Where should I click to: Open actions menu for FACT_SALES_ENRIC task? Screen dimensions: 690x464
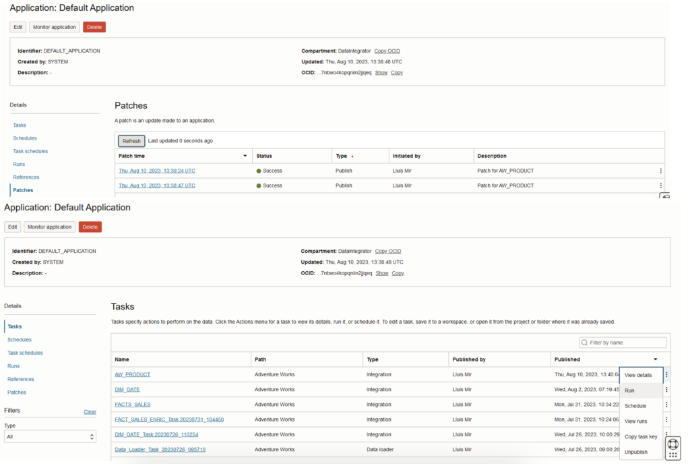tap(666, 419)
